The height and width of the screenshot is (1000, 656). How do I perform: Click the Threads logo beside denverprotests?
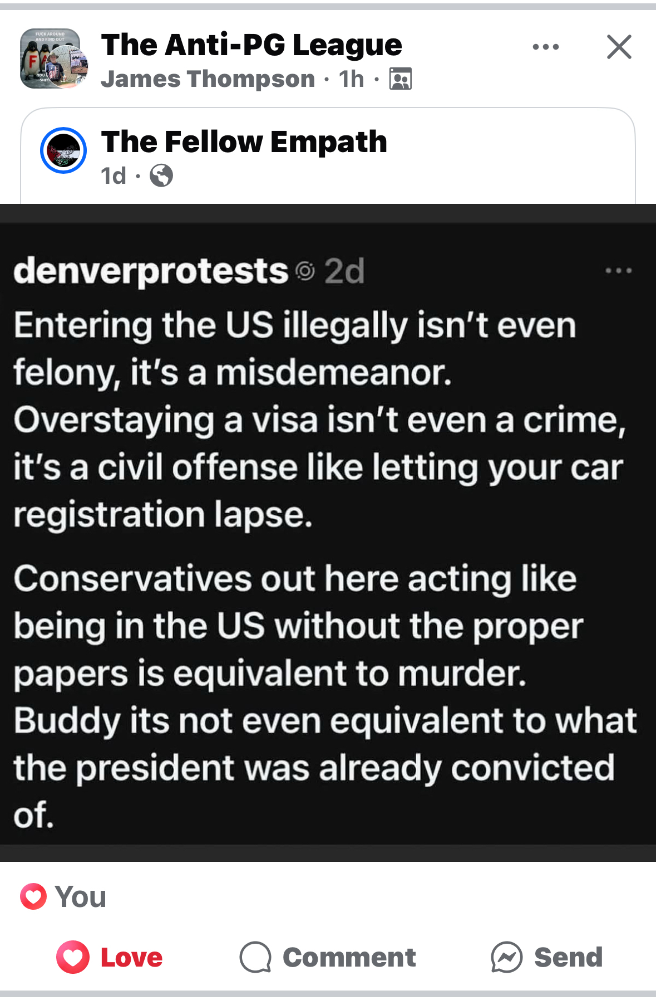(x=305, y=271)
